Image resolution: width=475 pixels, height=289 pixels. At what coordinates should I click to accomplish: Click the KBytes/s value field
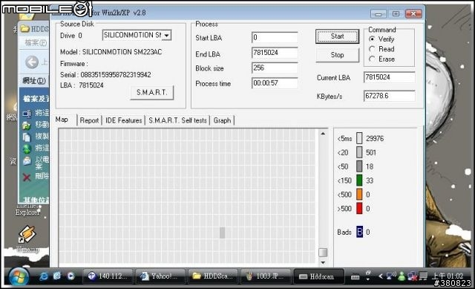click(389, 96)
